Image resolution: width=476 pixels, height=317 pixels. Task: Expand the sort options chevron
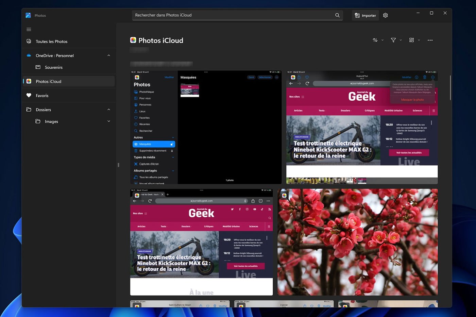click(x=382, y=40)
